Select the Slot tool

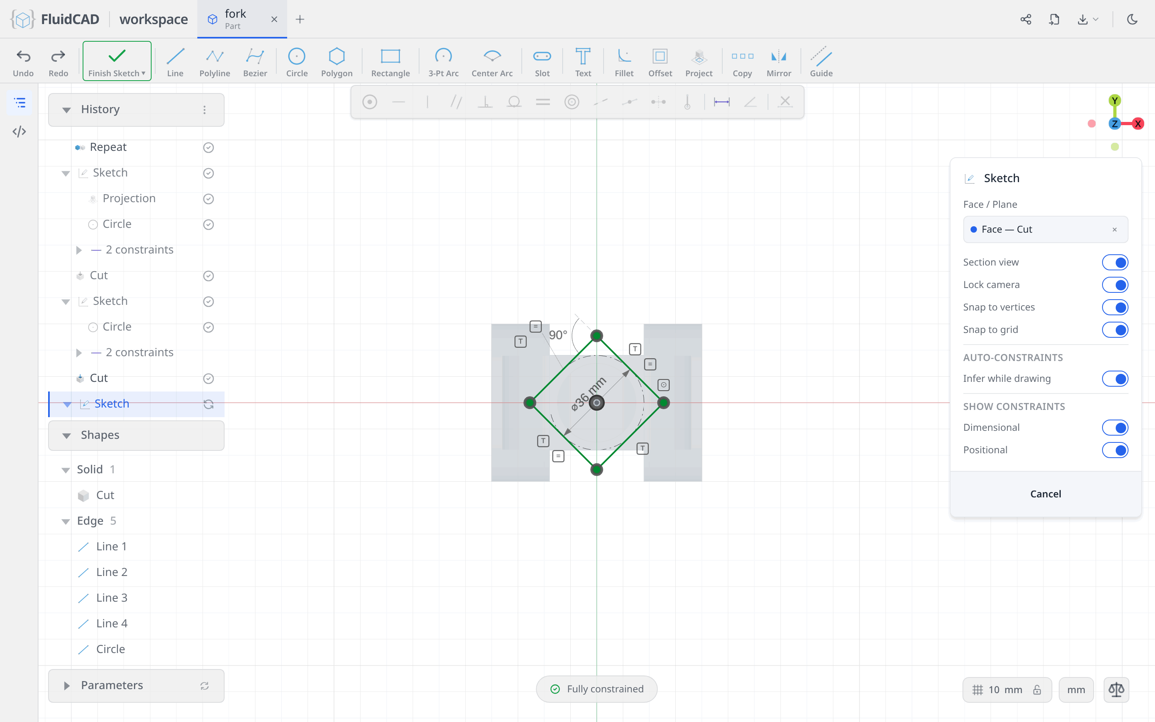(x=542, y=62)
